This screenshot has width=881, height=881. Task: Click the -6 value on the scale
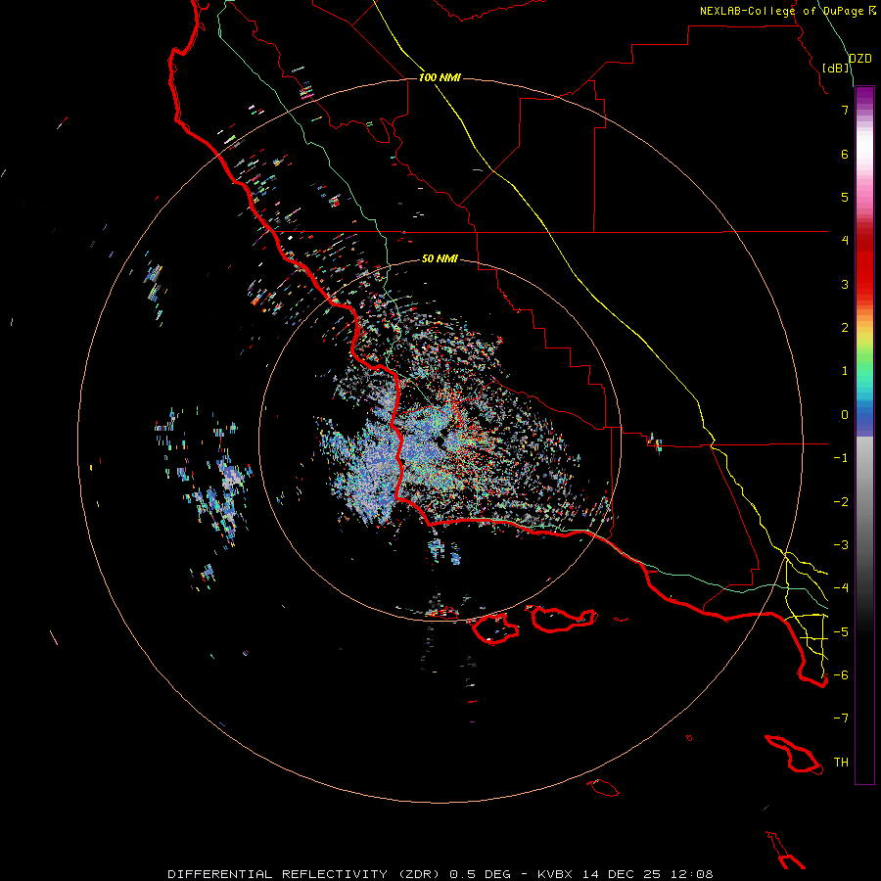pos(841,675)
